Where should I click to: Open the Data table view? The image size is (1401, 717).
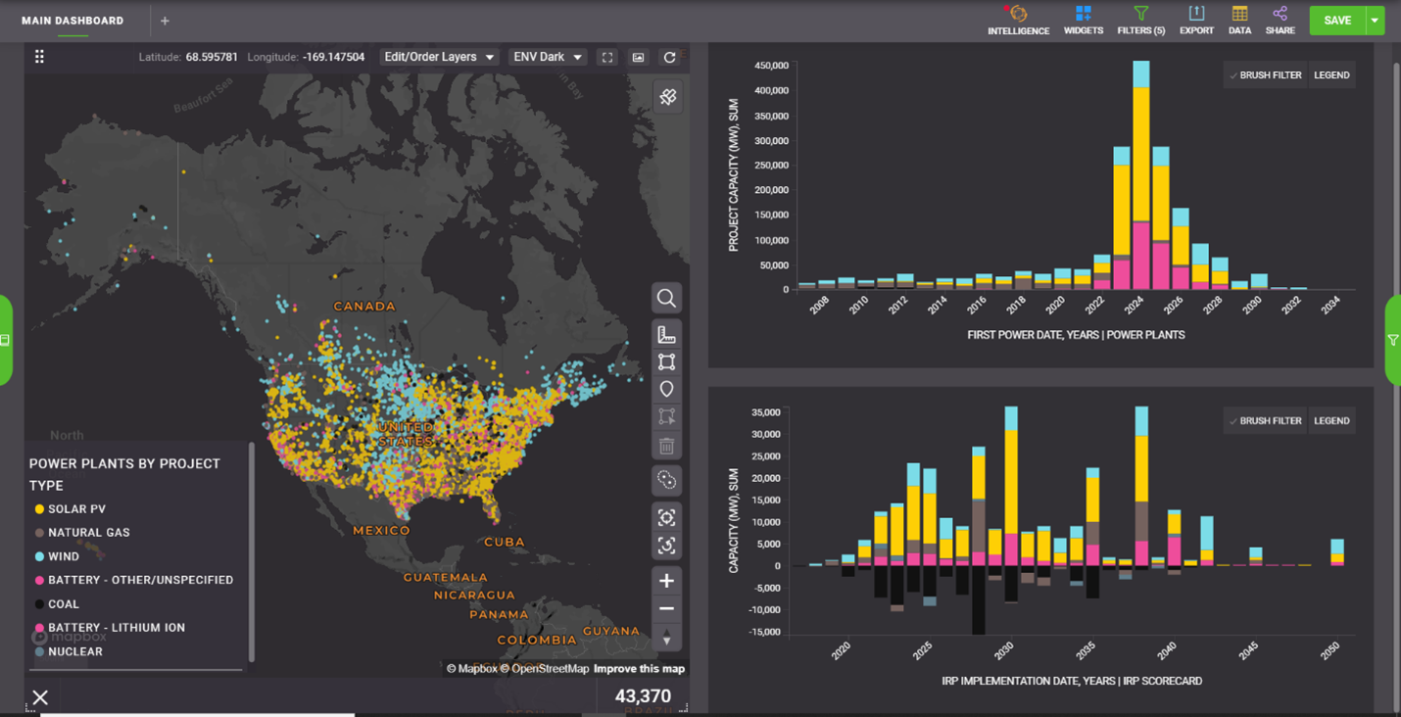coord(1239,20)
